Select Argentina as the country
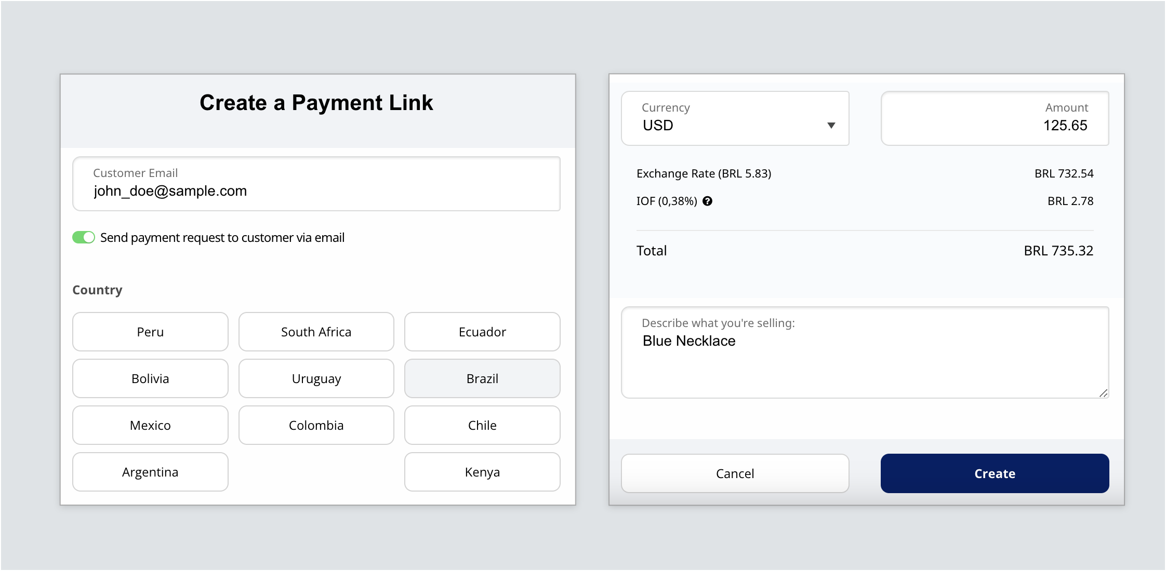Image resolution: width=1166 pixels, height=571 pixels. click(x=150, y=472)
